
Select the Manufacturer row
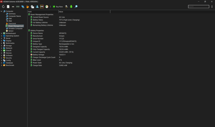point(38,36)
